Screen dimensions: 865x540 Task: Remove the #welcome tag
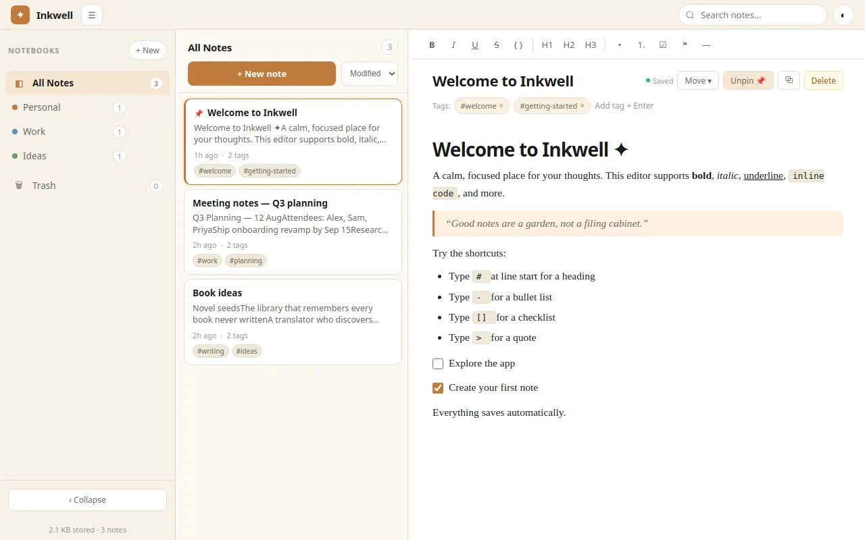(x=501, y=106)
